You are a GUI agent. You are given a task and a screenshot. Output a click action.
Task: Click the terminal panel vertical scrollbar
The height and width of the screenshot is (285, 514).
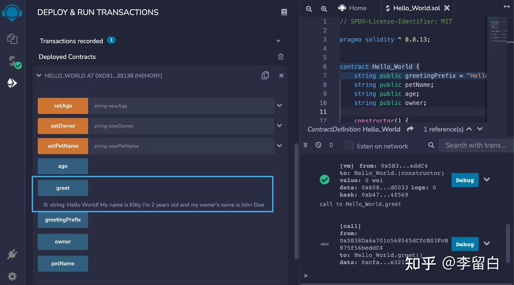pyautogui.click(x=508, y=244)
